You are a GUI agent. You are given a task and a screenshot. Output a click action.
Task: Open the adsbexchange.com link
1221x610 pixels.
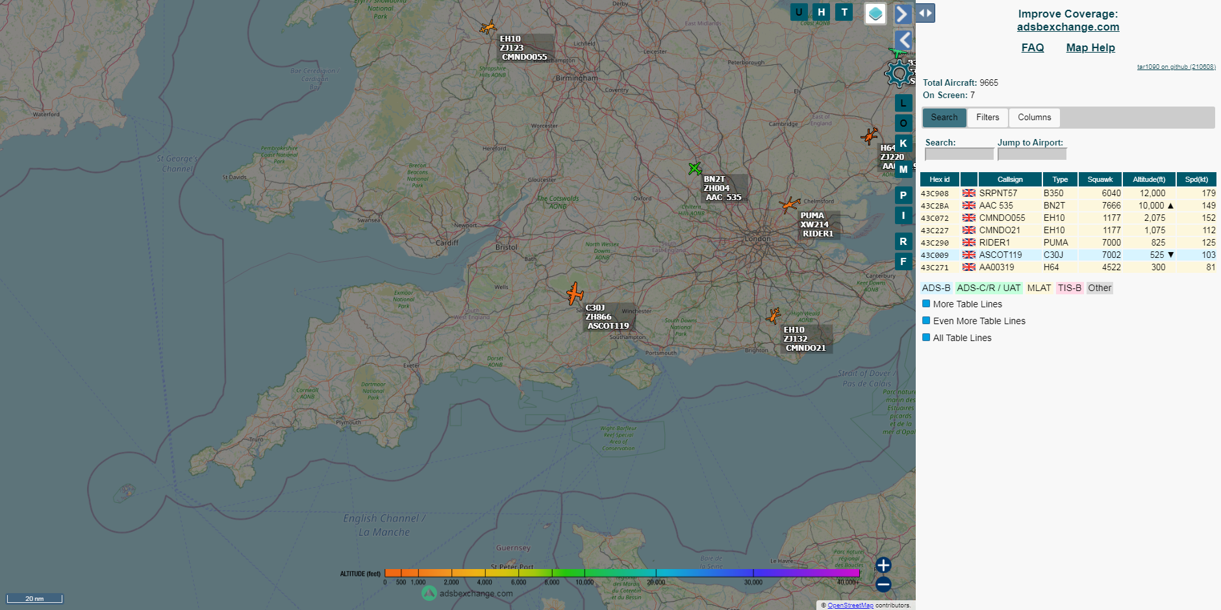tap(1068, 27)
